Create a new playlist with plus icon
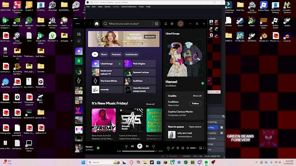The height and width of the screenshot is (166, 296). [x=79, y=41]
